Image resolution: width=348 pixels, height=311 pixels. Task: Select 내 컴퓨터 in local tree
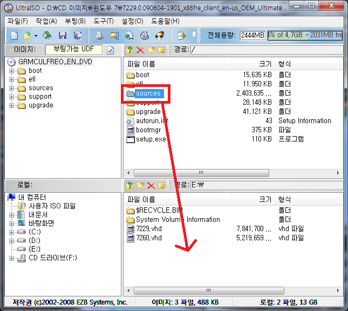coord(32,197)
